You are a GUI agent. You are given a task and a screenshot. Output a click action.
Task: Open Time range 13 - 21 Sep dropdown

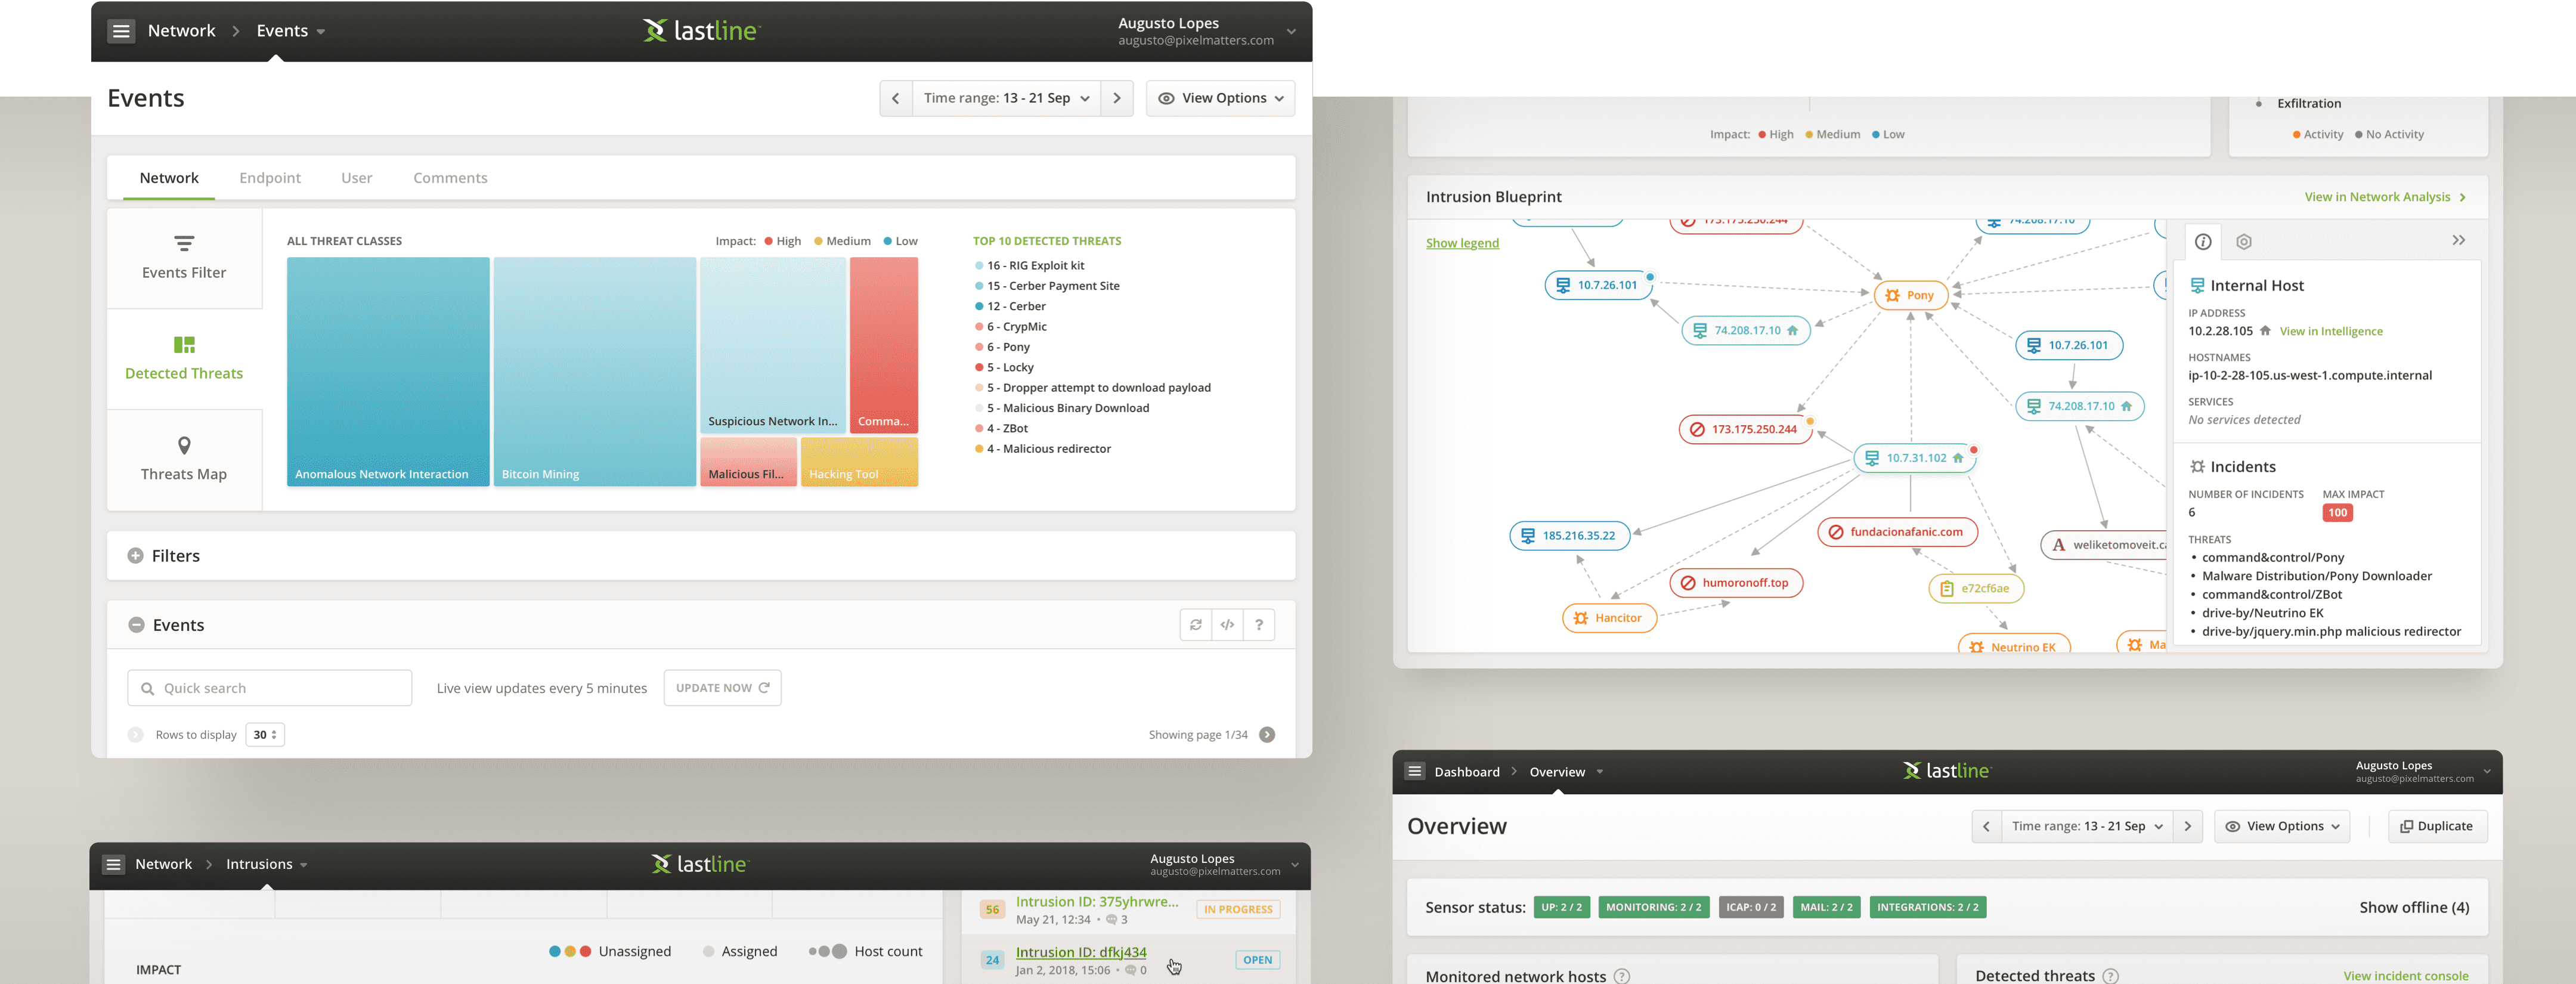(1005, 98)
